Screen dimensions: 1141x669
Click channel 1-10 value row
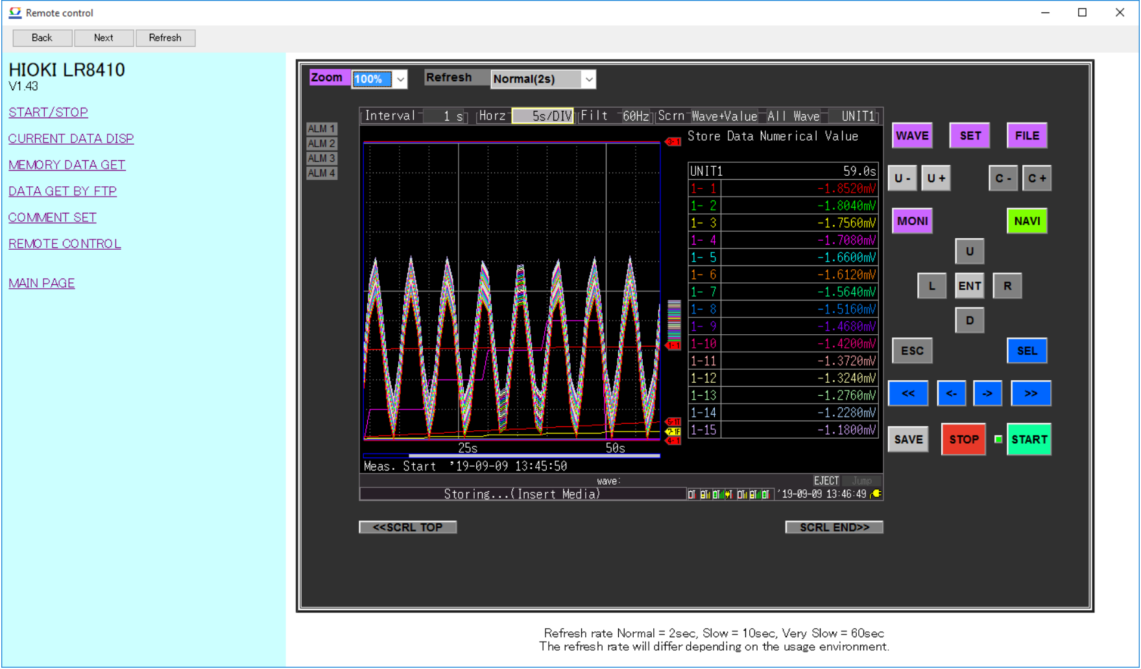[783, 344]
